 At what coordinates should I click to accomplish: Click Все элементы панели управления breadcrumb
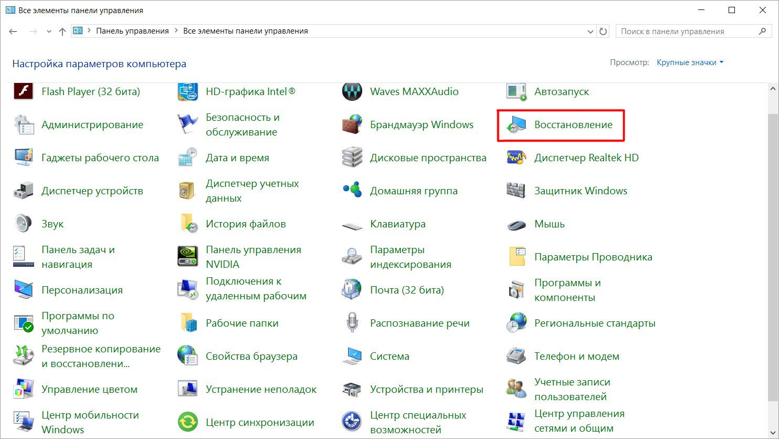click(x=246, y=31)
